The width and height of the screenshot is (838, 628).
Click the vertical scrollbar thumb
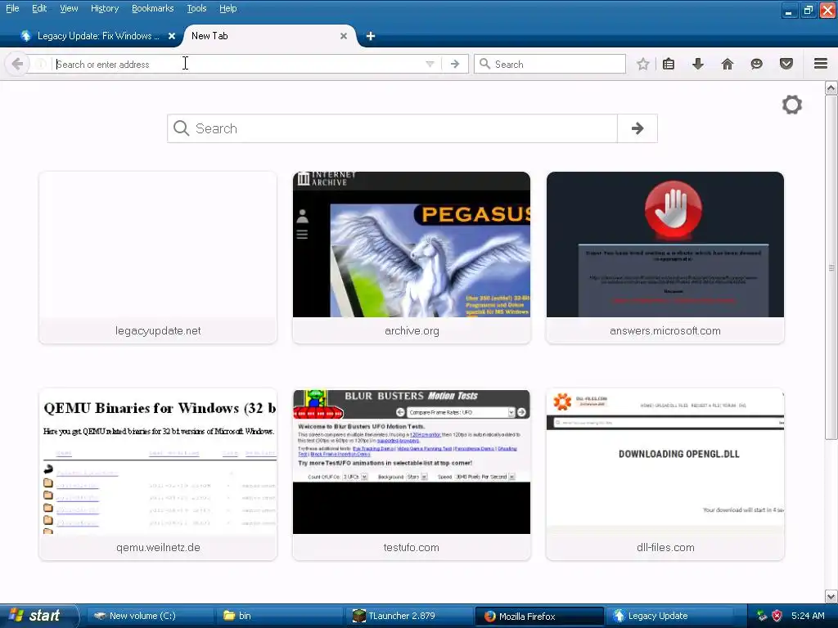point(831,267)
